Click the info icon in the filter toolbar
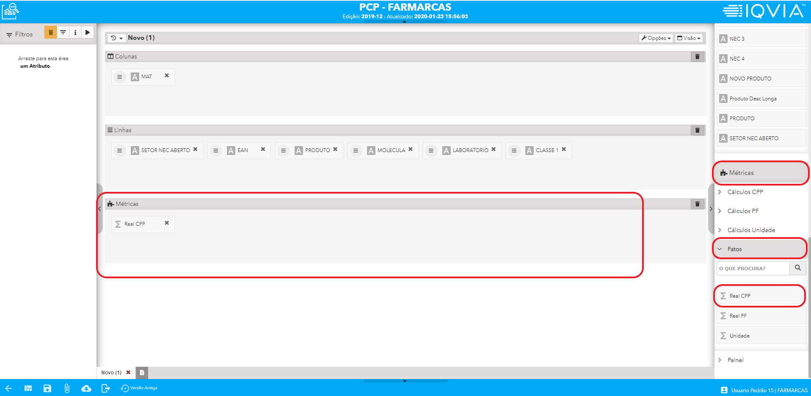The width and height of the screenshot is (811, 396). click(75, 33)
